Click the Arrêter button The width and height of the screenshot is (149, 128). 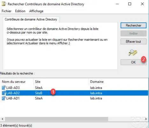tap(133, 33)
